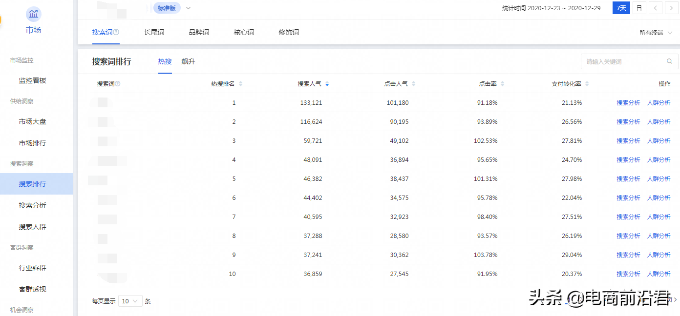This screenshot has width=680, height=316.
Task: Switch to the 长尾词 tab
Action: coord(154,33)
